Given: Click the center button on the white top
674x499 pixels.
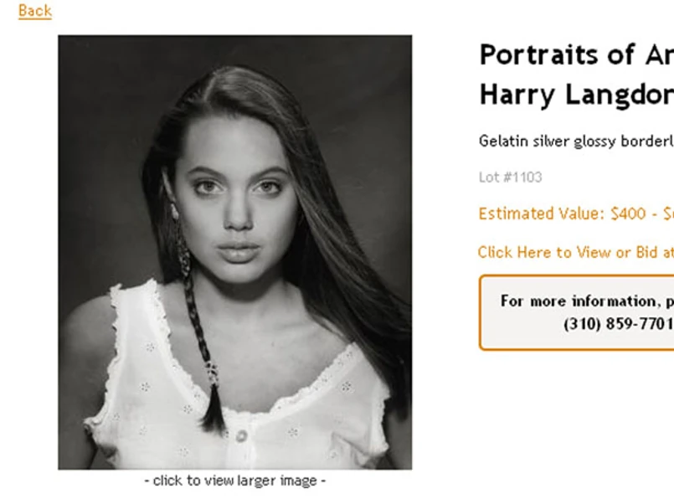Looking at the screenshot, I should click(x=241, y=435).
